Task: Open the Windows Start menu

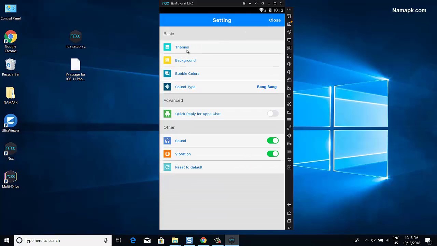Action: pos(7,241)
